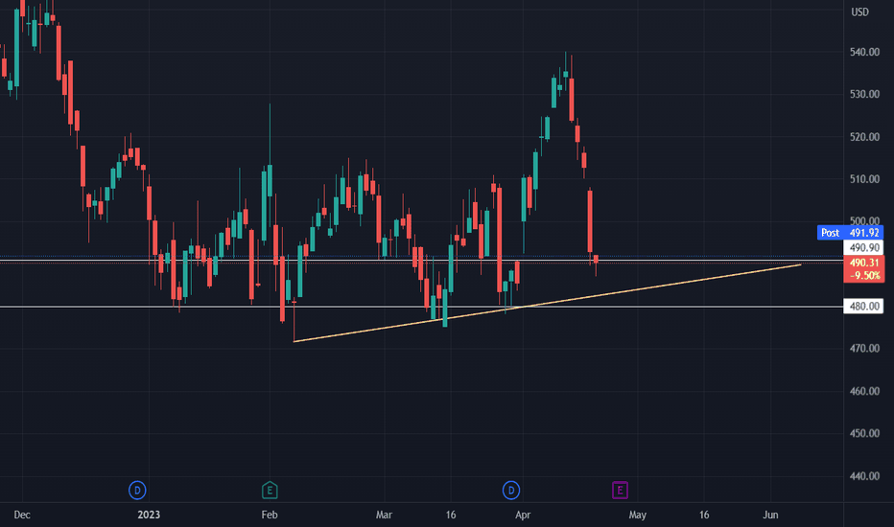Click the Dec label on the time axis

[x=22, y=516]
